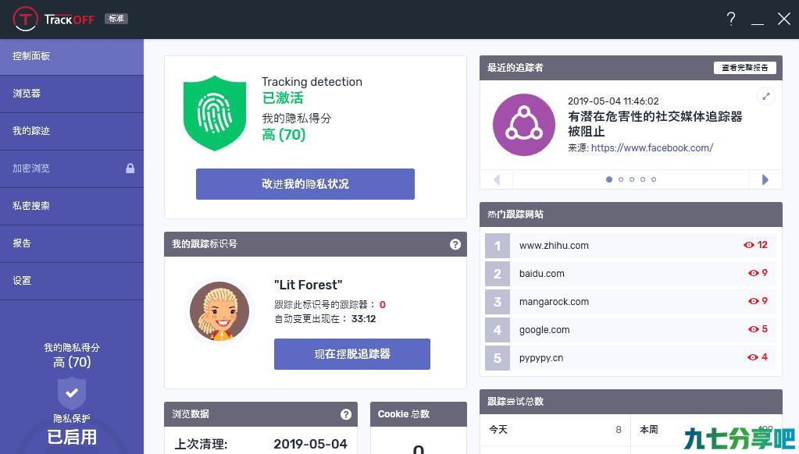Image resolution: width=799 pixels, height=454 pixels.
Task: Open help via the question mark icon in title bar
Action: [x=731, y=20]
